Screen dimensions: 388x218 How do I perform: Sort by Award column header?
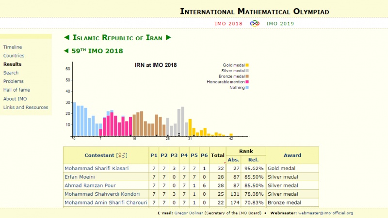[292, 155]
